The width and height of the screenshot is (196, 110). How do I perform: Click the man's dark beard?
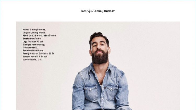pyautogui.click(x=100, y=57)
